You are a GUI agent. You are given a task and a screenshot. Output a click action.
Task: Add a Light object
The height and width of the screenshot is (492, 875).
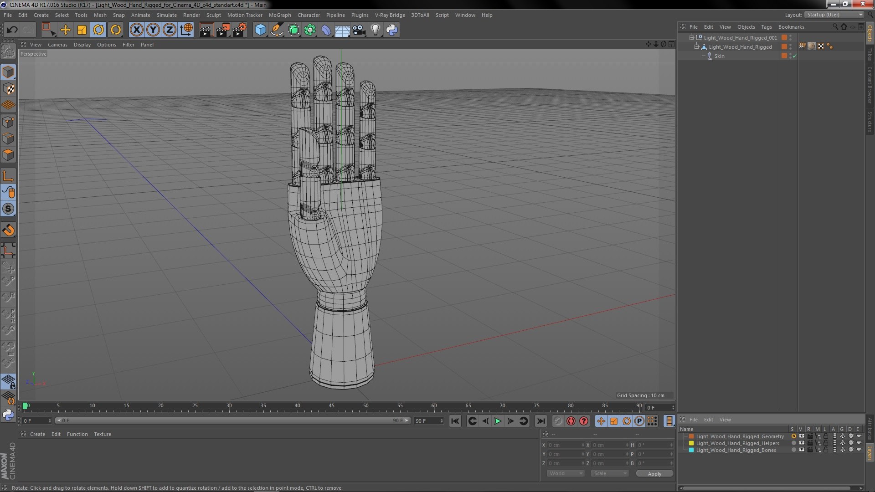tap(375, 30)
